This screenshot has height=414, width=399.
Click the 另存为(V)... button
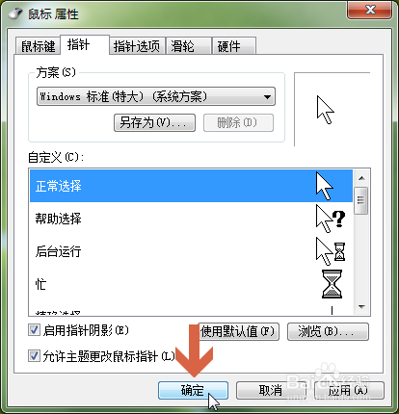[x=154, y=122]
